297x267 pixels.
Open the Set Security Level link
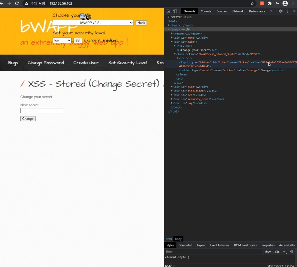[x=128, y=63]
